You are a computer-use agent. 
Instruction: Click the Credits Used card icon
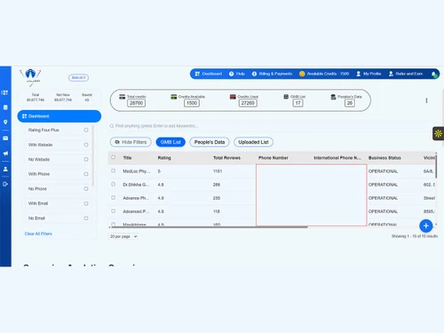point(233,97)
